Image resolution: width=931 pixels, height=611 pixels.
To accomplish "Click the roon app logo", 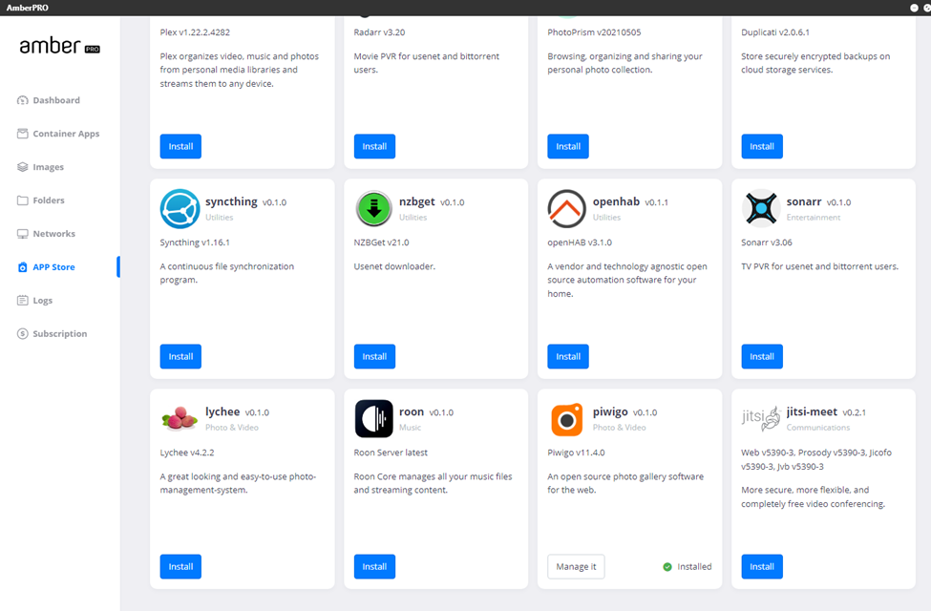I will [373, 418].
